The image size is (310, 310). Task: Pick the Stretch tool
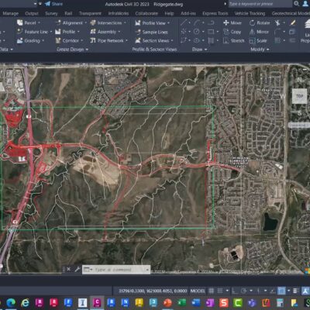[x=233, y=40]
